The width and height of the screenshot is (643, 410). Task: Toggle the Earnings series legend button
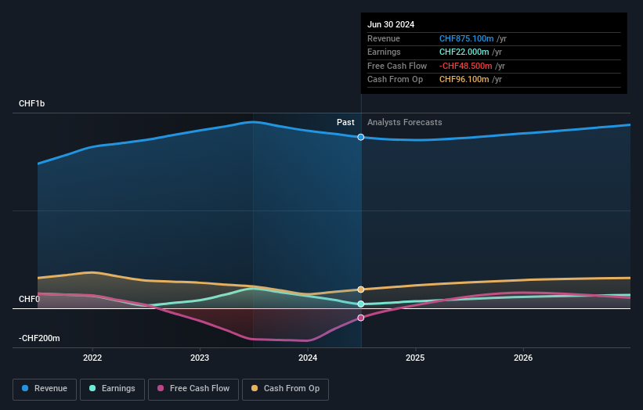coord(112,389)
